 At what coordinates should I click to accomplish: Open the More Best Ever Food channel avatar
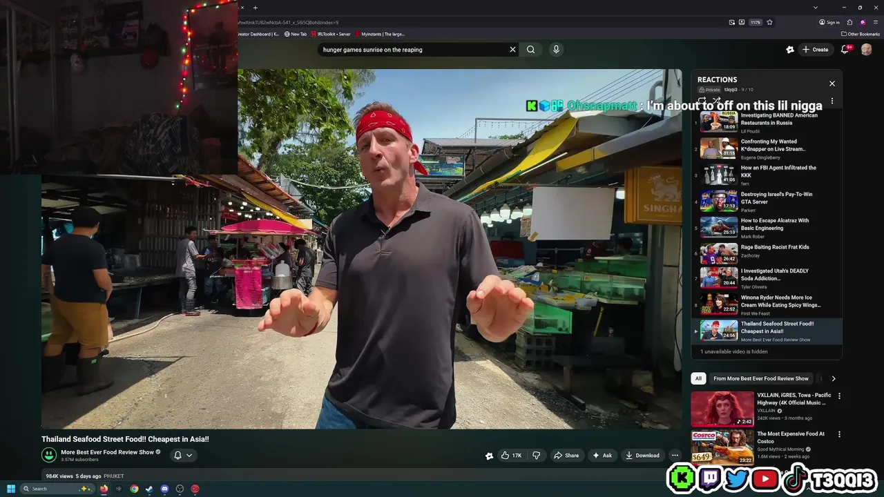pyautogui.click(x=48, y=455)
